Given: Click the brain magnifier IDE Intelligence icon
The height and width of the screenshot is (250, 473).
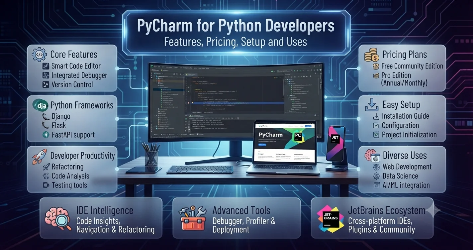Looking at the screenshot, I should pyautogui.click(x=58, y=218).
